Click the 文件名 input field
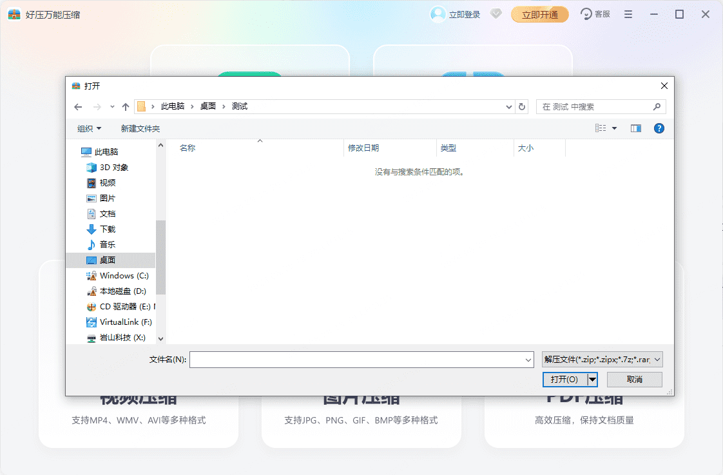 [356, 360]
